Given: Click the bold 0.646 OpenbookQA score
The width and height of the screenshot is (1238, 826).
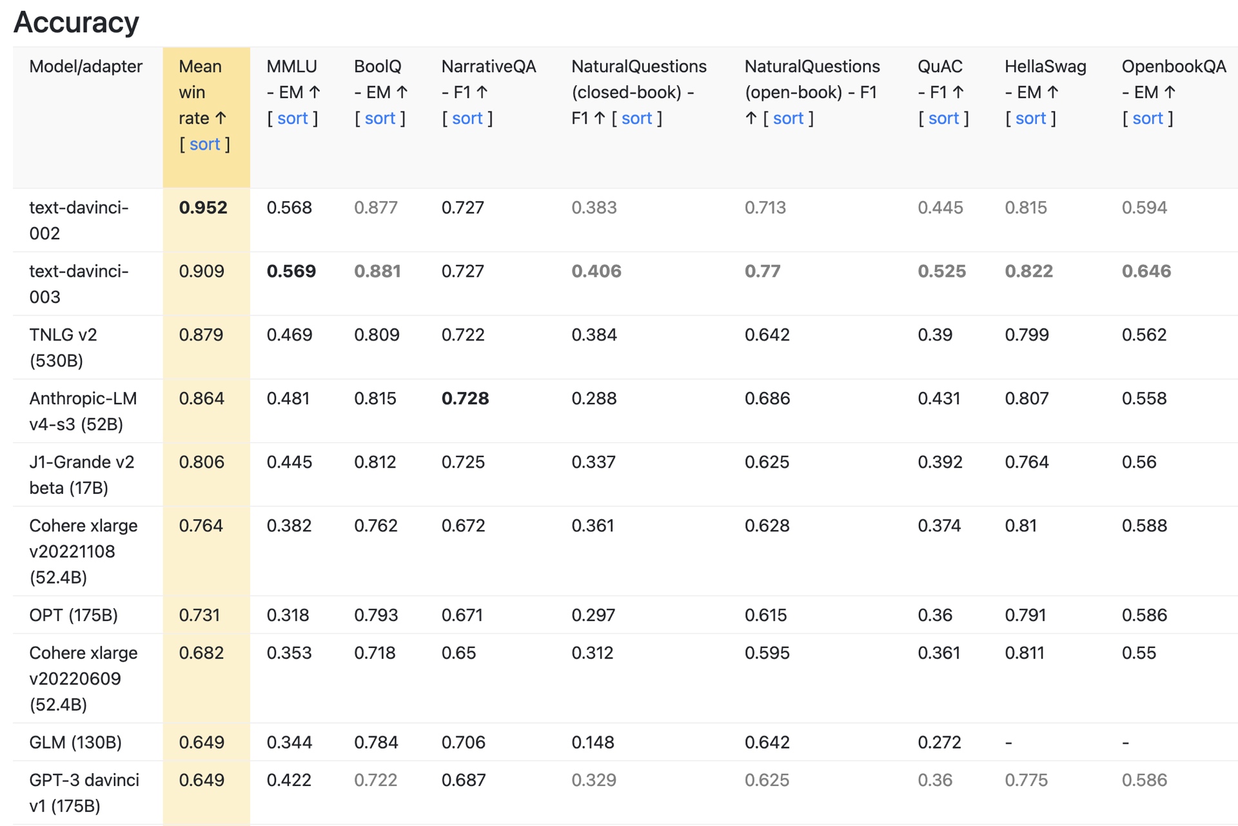Looking at the screenshot, I should (1146, 271).
